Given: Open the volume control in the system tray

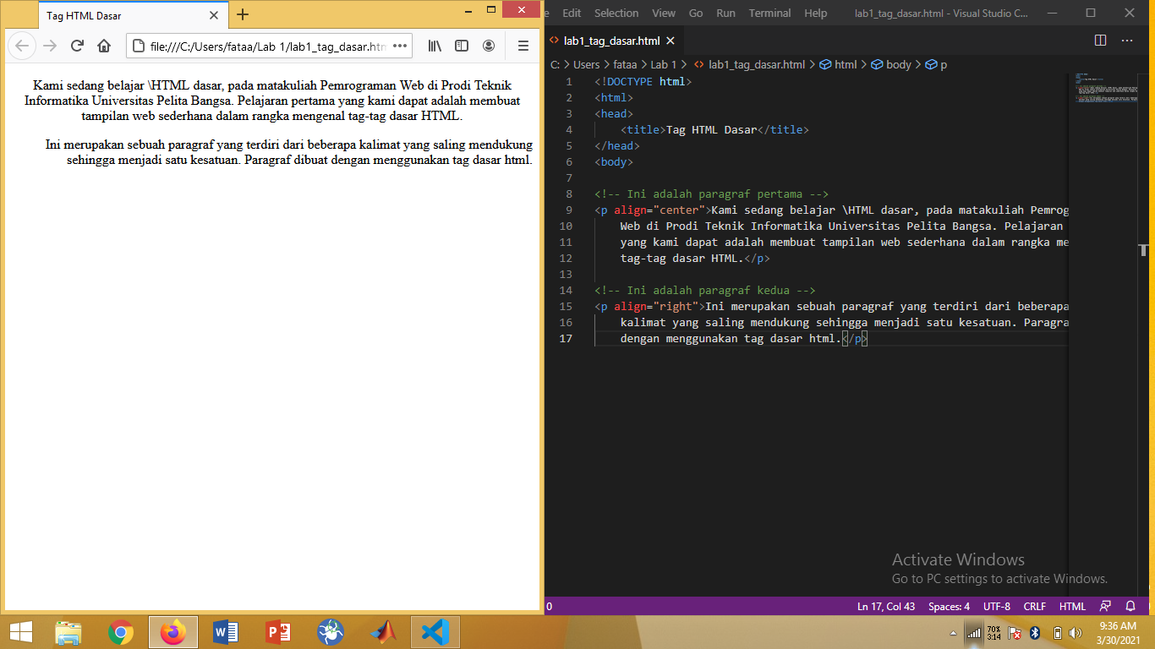Looking at the screenshot, I should point(1075,631).
